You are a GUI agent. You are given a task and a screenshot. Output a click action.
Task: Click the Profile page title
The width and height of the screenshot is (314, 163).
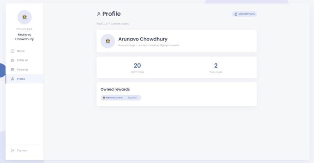tap(111, 14)
